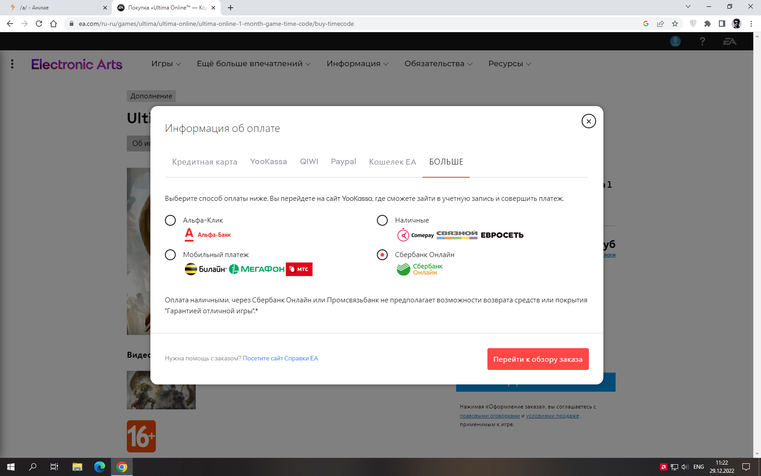Click the Билайн logo
Screen dimensions: 761x476
tap(206, 269)
